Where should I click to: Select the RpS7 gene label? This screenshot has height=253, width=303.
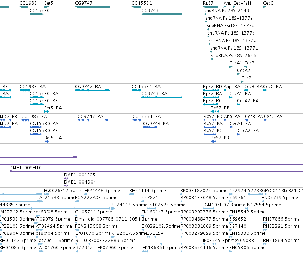coord(208,3)
